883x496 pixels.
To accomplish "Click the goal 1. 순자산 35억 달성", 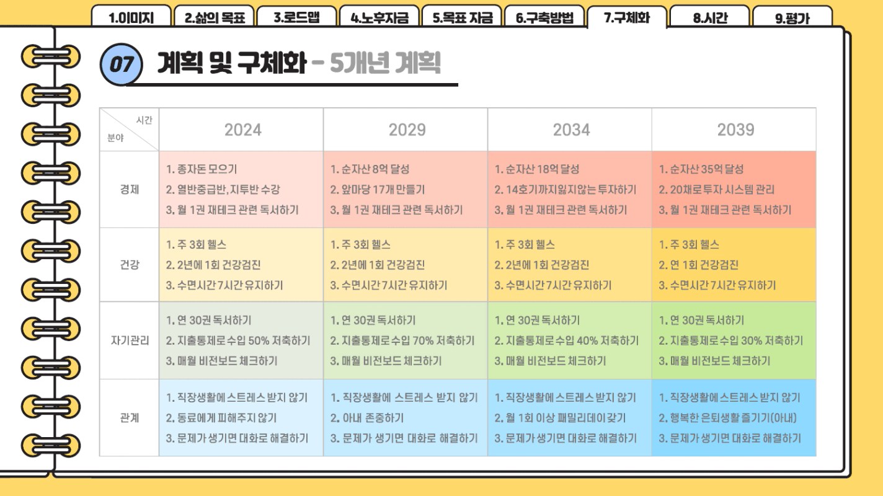I will pyautogui.click(x=701, y=169).
